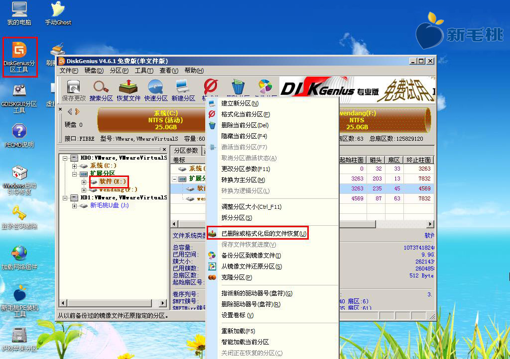The width and height of the screenshot is (510, 359).
Task: Choose 更改分区参数(F11) menu entry
Action: point(272,169)
